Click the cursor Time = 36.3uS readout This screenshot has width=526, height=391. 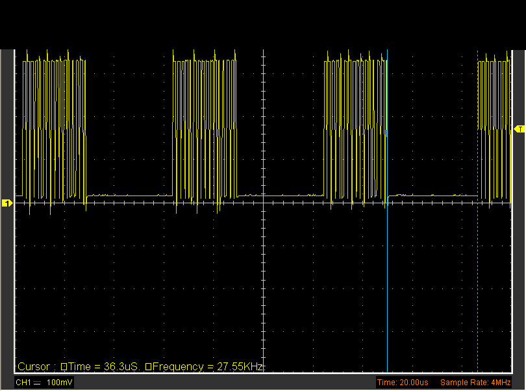tap(99, 366)
